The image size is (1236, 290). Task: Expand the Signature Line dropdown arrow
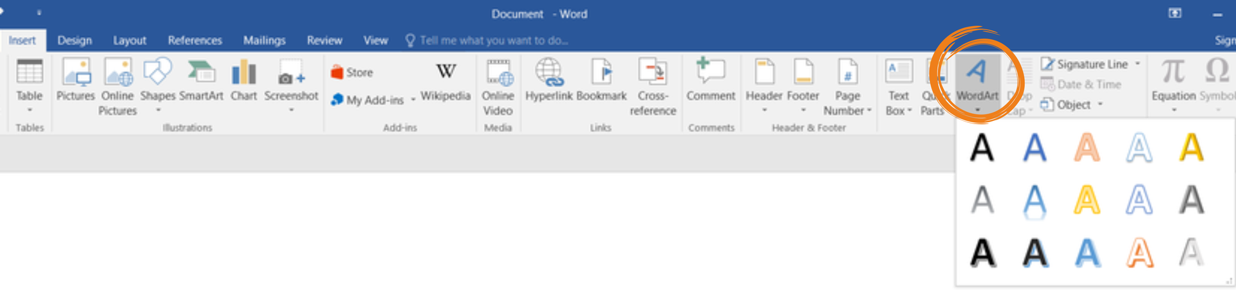pos(1138,64)
